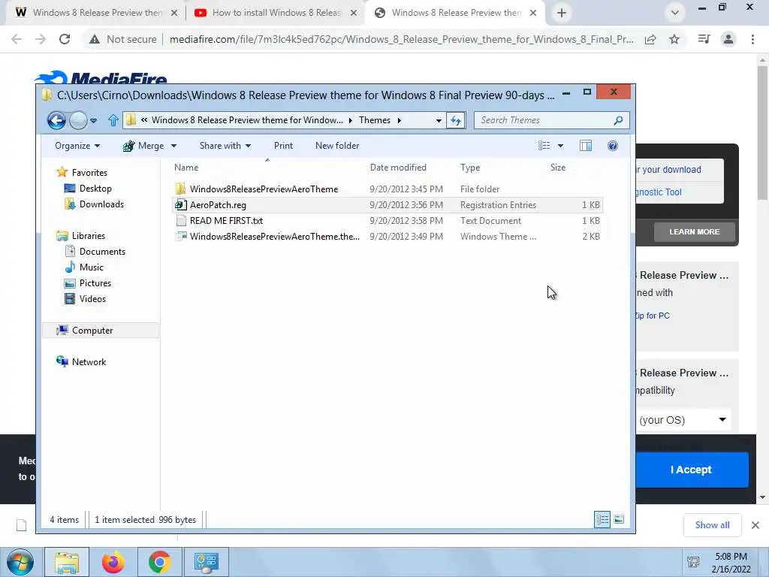This screenshot has height=577, width=769.
Task: Open recent pages dropdown arrow
Action: click(93, 120)
